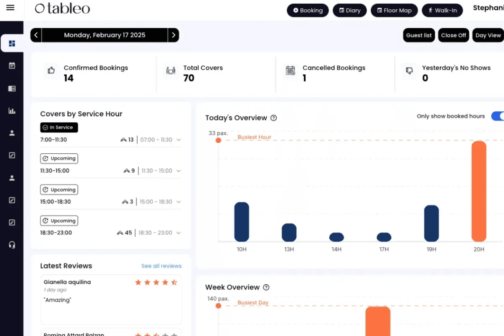Click the 33 pax. axis label

click(218, 134)
